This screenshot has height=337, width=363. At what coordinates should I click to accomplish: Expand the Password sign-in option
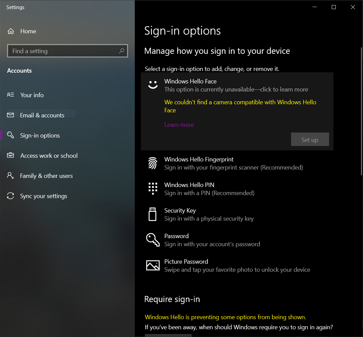[237, 240]
